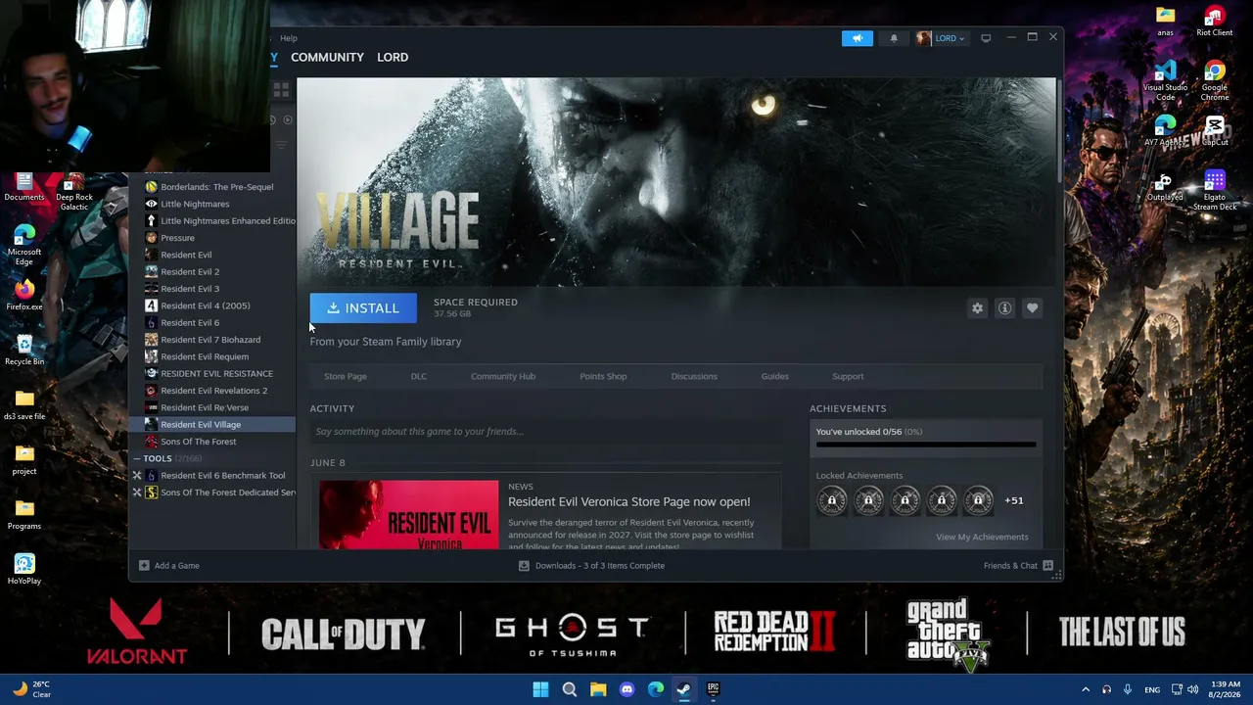
Task: Select the HoYoPlay desktop icon
Action: click(x=24, y=569)
